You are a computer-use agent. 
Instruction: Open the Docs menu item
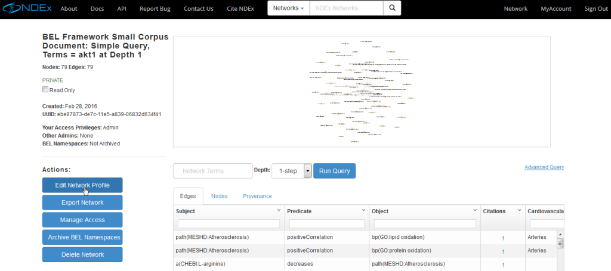point(97,8)
